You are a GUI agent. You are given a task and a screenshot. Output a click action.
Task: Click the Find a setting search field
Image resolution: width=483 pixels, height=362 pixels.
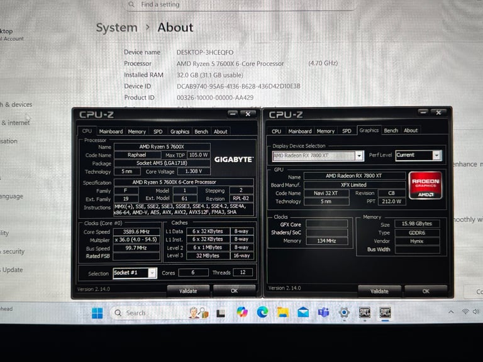pos(240,4)
